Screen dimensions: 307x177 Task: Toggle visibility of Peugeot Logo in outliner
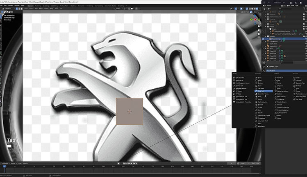click(306, 39)
